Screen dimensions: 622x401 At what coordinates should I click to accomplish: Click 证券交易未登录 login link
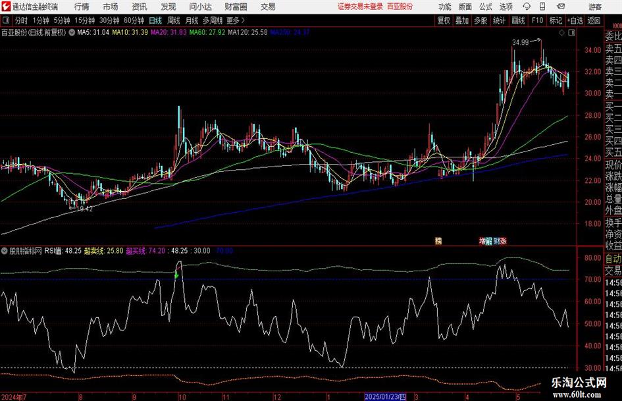(x=360, y=7)
